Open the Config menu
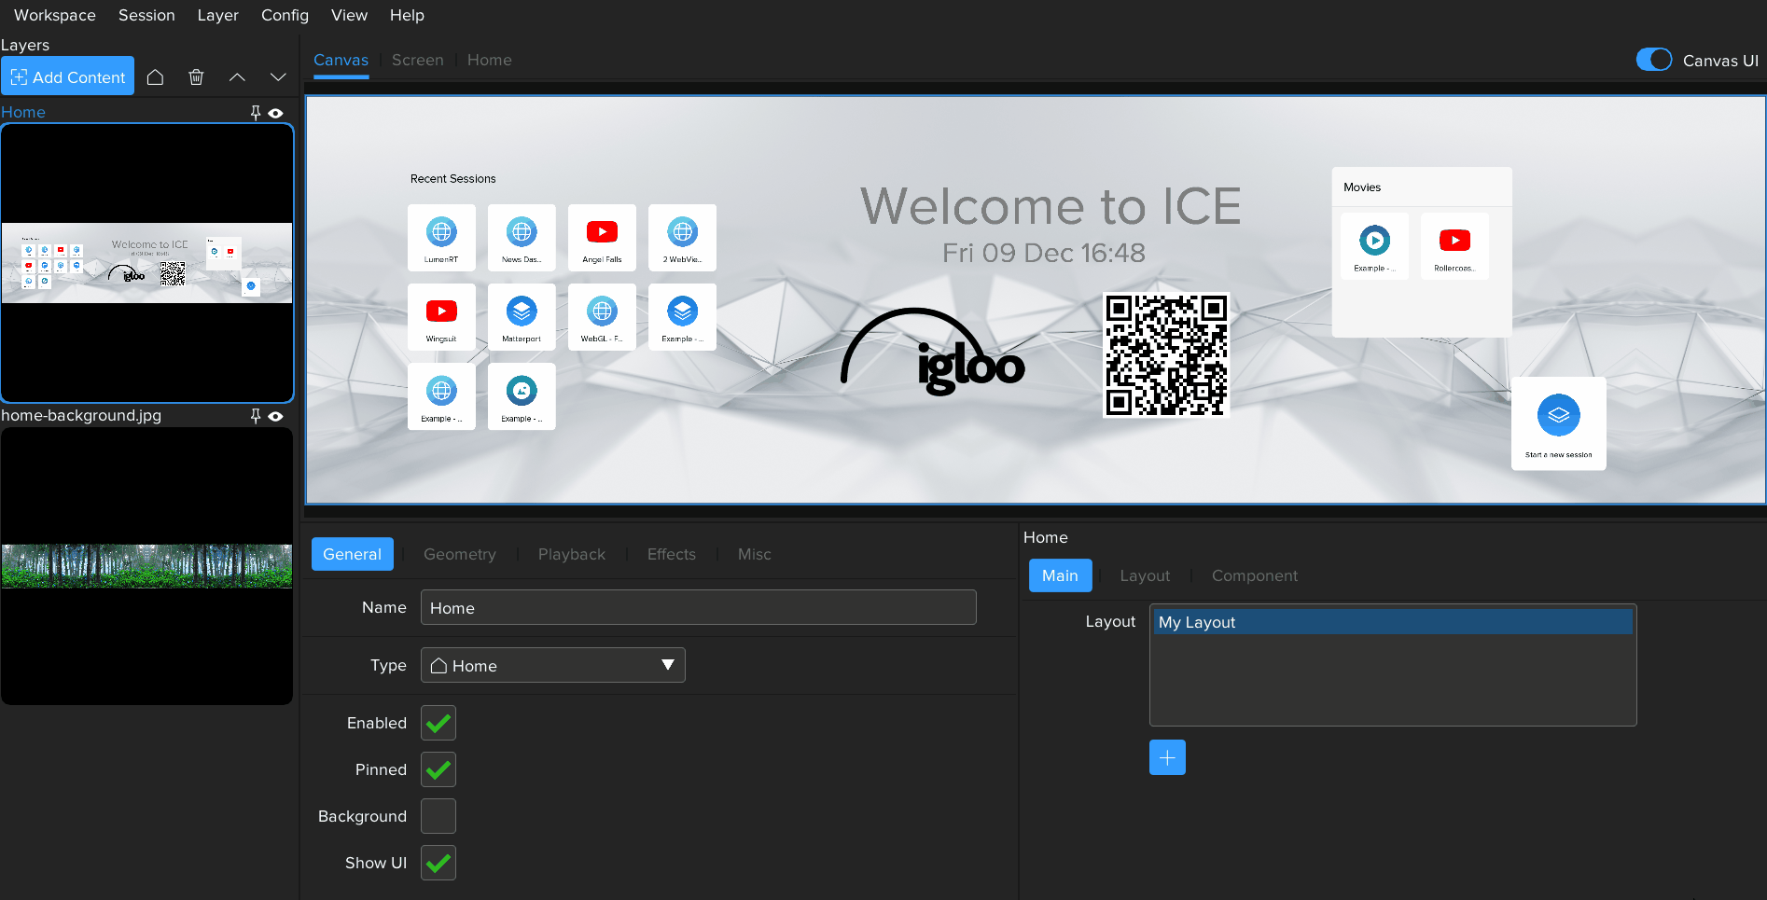Viewport: 1767px width, 900px height. [x=285, y=15]
